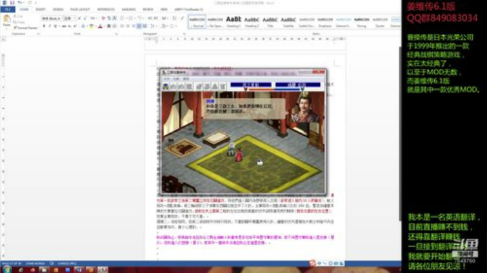Apply the Heading 1 style

pos(233,22)
